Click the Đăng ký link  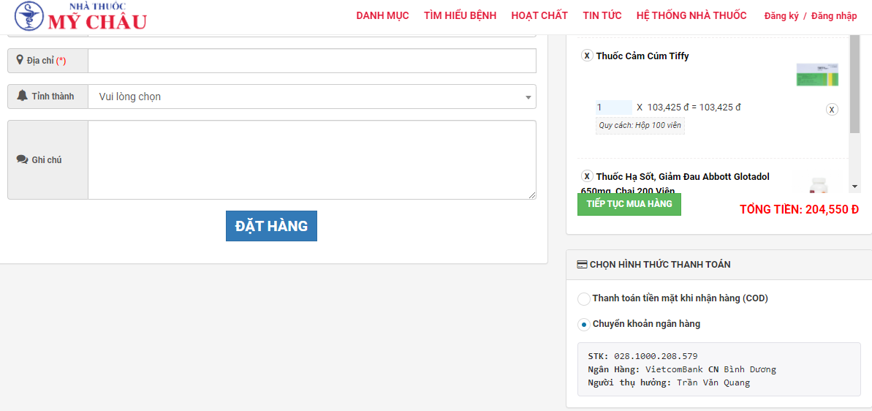tap(781, 15)
